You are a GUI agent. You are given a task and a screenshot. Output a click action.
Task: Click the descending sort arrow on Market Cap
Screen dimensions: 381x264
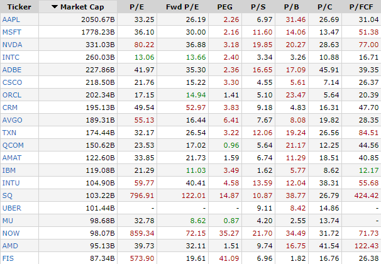55,7
